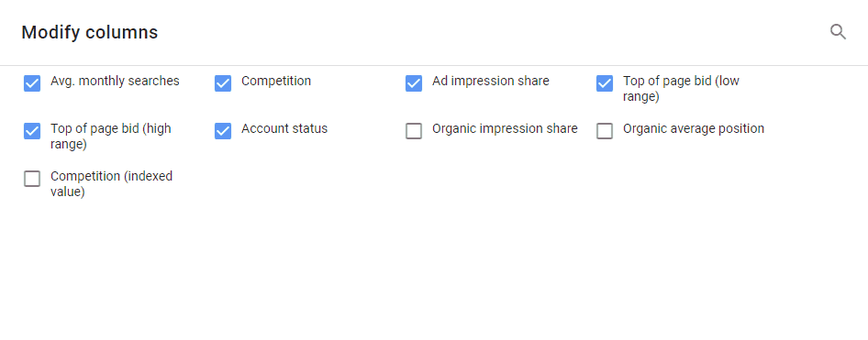Image resolution: width=868 pixels, height=340 pixels.
Task: Uncheck the Competition checkbox
Action: click(x=223, y=83)
